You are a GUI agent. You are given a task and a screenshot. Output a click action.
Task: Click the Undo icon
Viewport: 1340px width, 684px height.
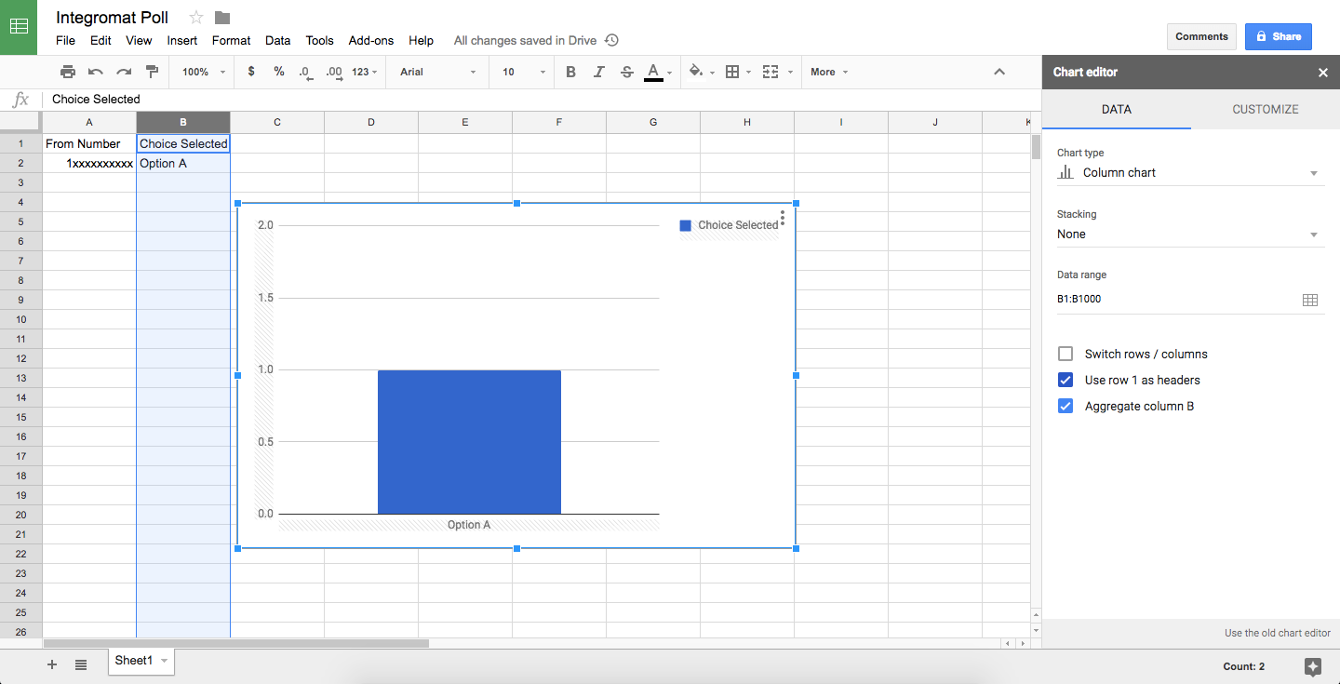tap(95, 72)
